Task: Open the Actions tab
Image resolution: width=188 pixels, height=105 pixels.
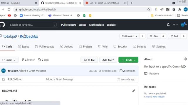Action: 67,47
